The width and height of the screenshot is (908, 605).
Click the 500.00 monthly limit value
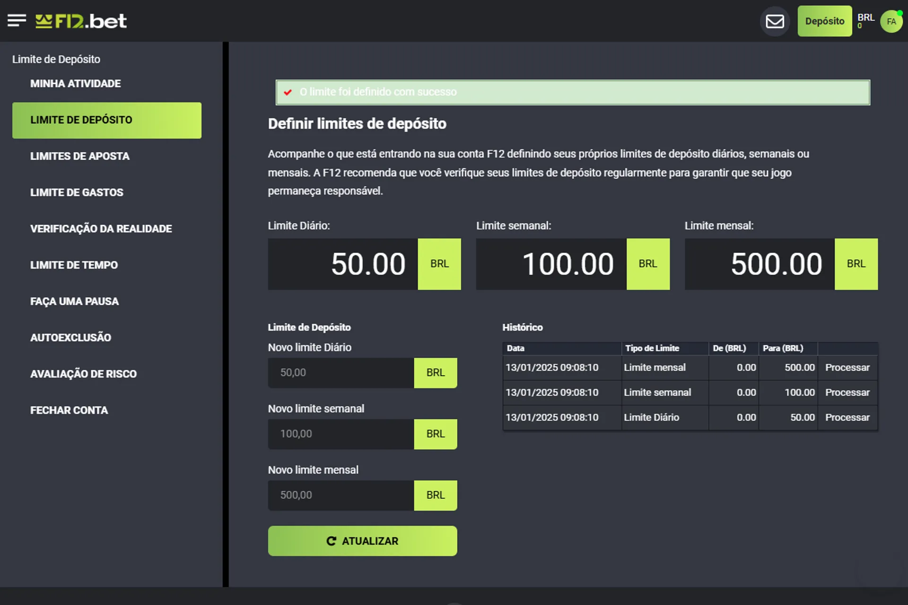tap(777, 264)
